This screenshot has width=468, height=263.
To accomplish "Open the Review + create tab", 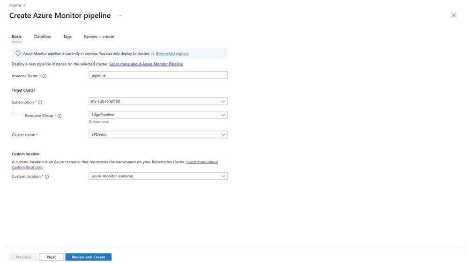I will (x=99, y=37).
